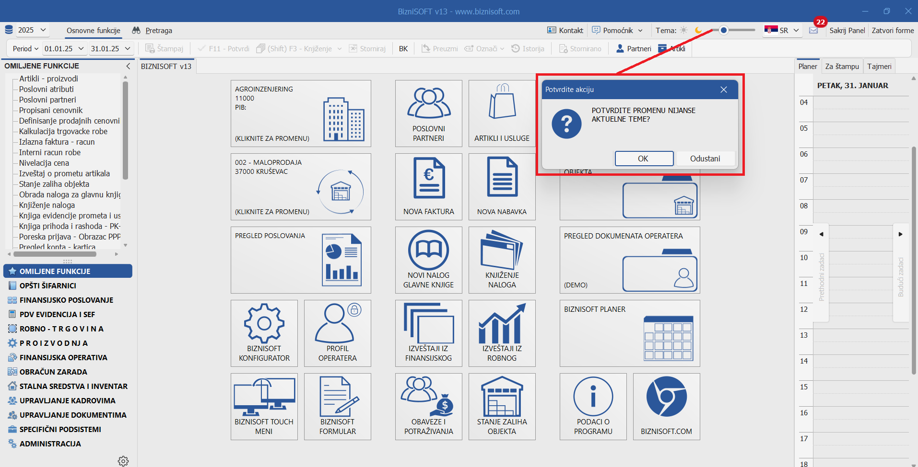Confirm the dialog with OK
Screen dimensions: 918x467
click(644, 159)
